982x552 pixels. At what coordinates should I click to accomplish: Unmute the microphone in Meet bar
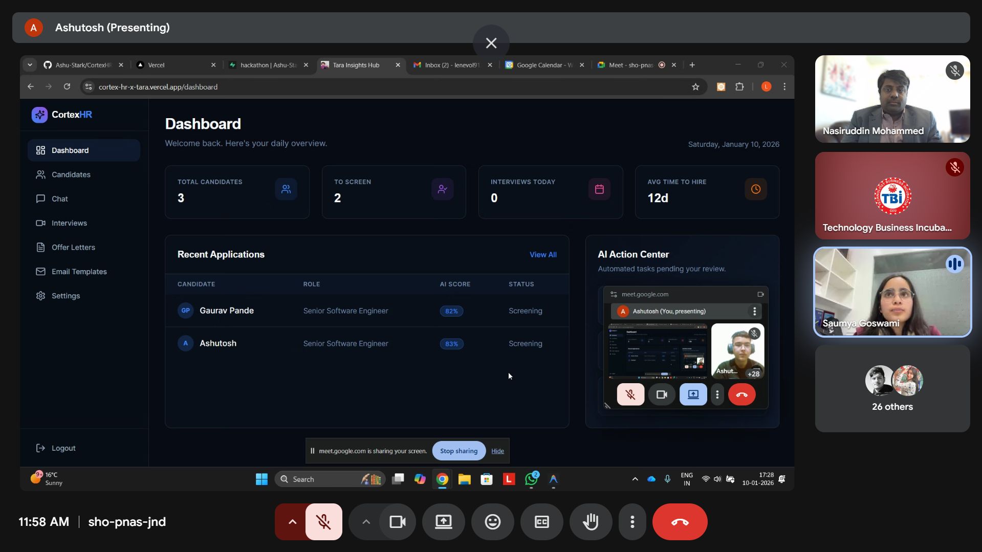pos(323,522)
